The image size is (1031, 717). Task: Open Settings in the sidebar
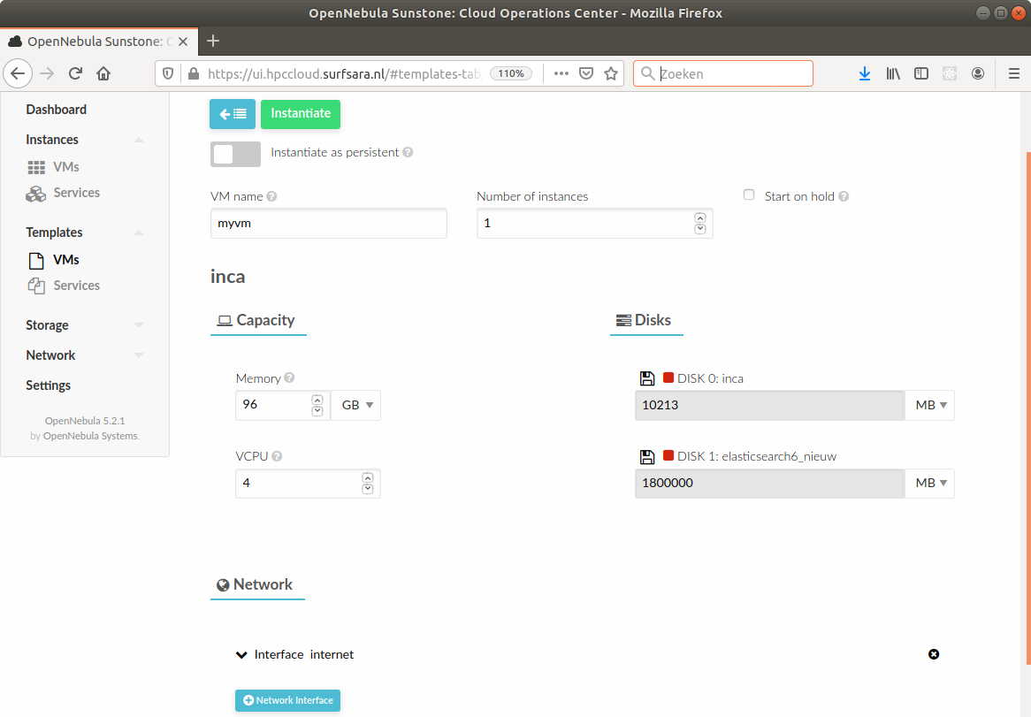tap(48, 385)
